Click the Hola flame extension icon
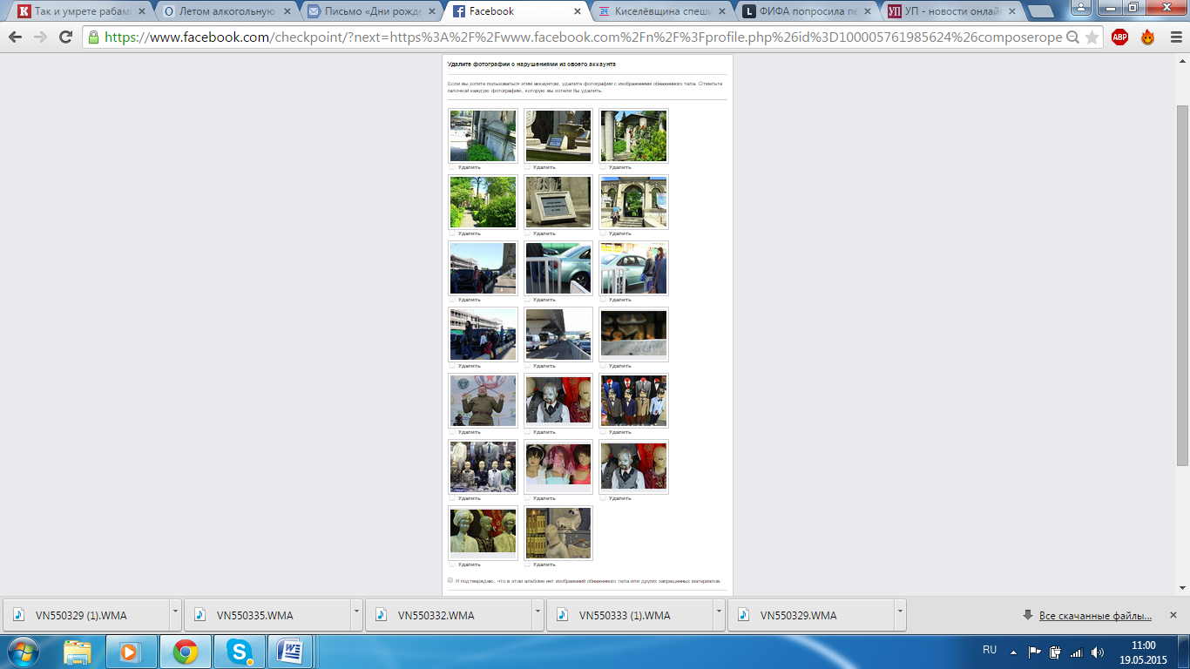This screenshot has height=669, width=1190. (1147, 37)
